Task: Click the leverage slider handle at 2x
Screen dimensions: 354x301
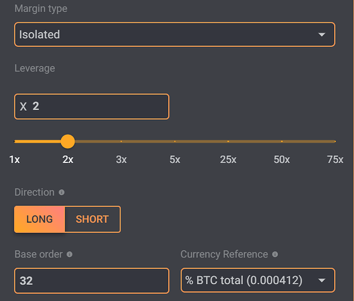Action: point(68,141)
